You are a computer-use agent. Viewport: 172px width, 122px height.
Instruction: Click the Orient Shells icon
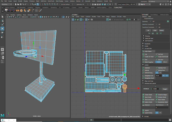coord(143,94)
